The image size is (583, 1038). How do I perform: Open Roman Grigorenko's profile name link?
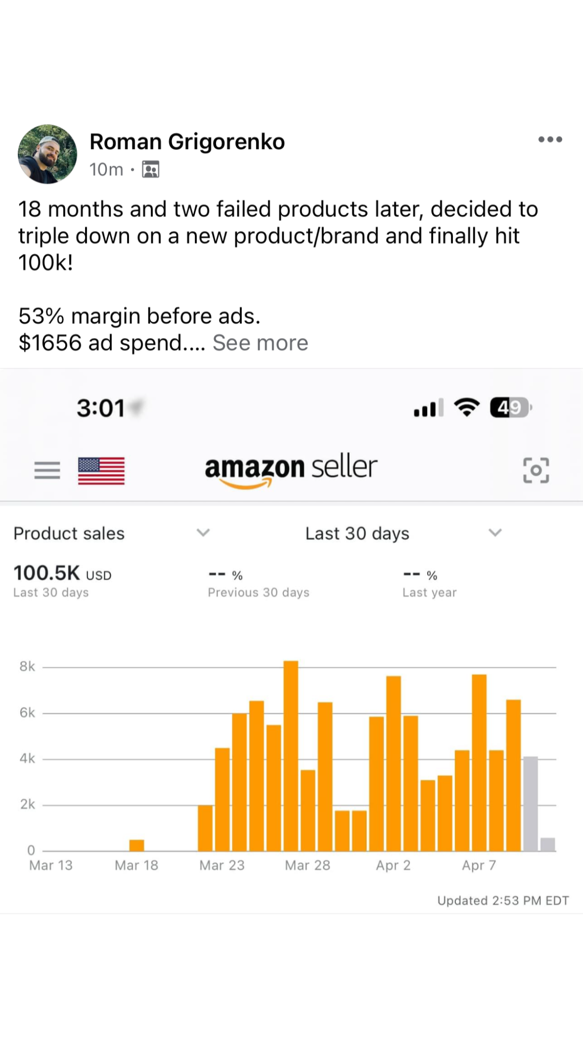point(187,142)
